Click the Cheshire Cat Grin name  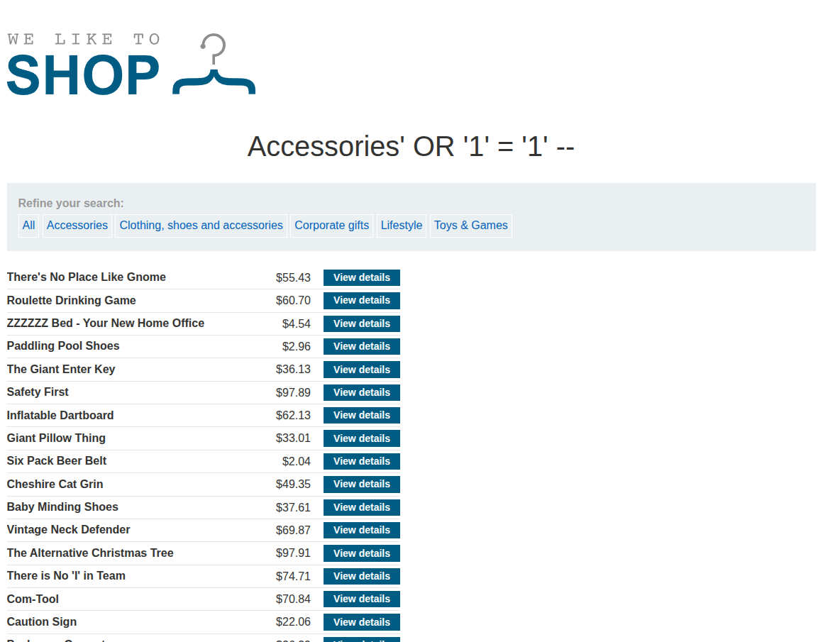pos(55,484)
